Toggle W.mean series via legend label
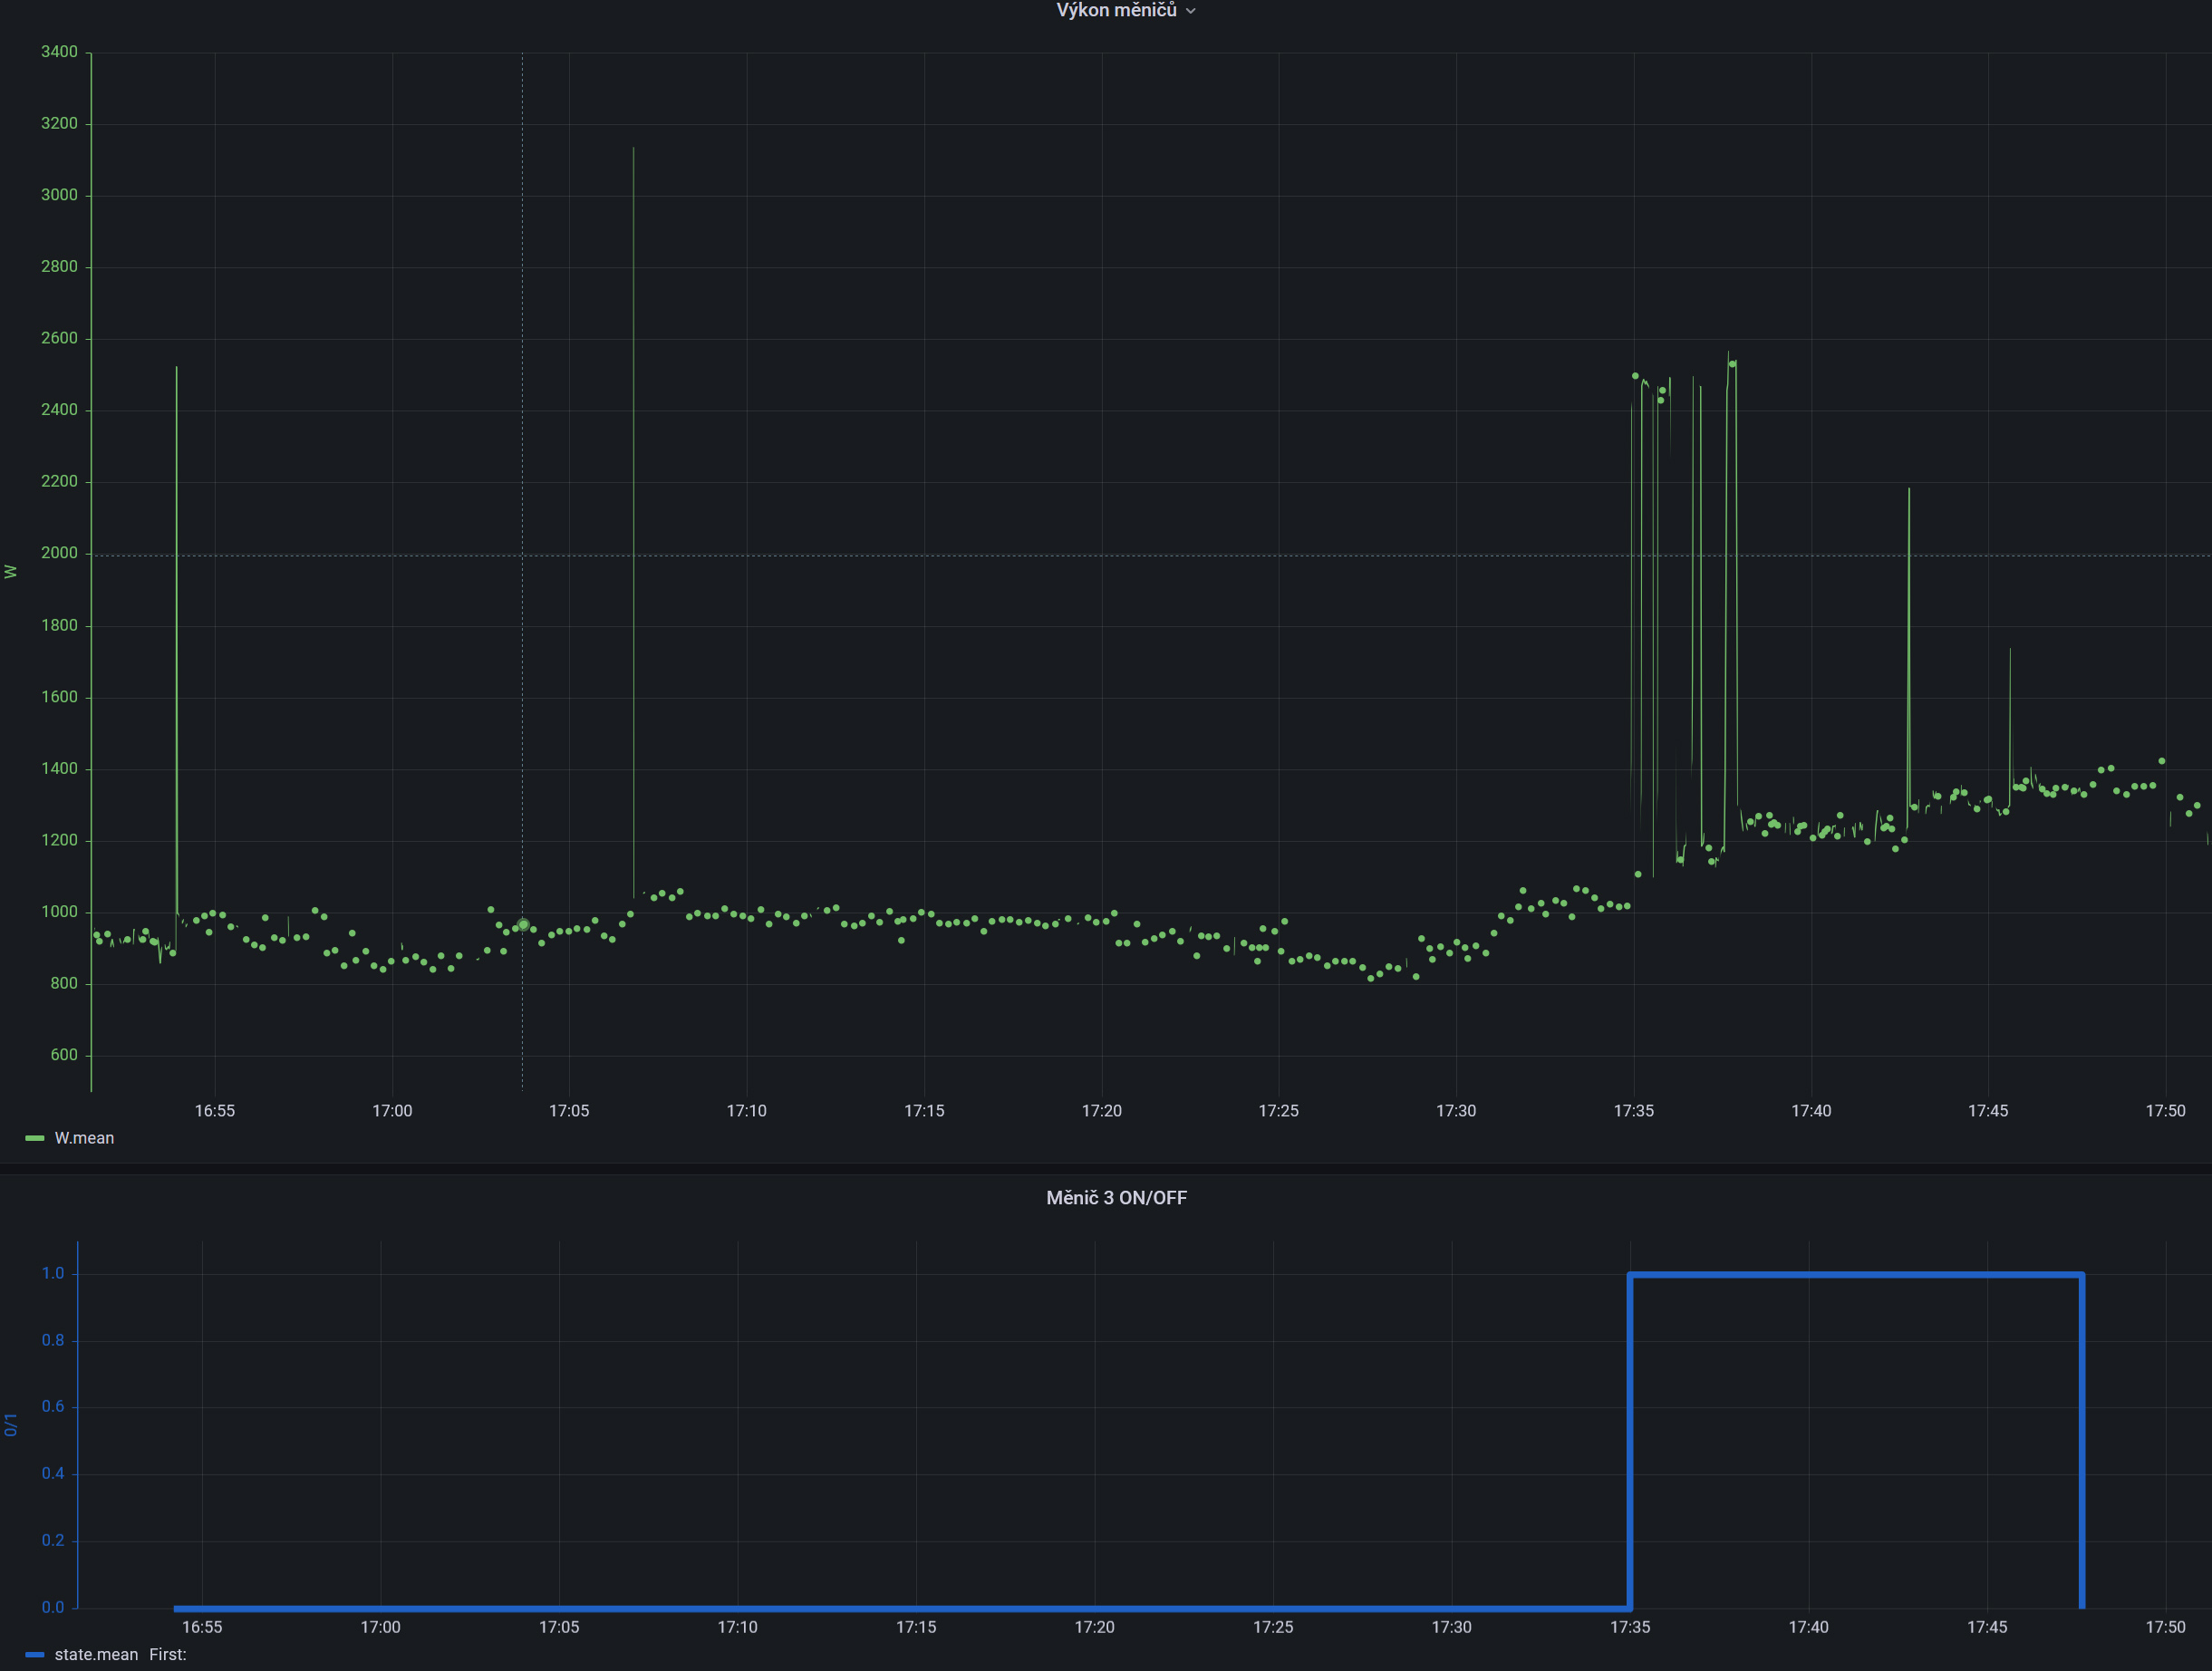Viewport: 2212px width, 1671px height. point(84,1138)
